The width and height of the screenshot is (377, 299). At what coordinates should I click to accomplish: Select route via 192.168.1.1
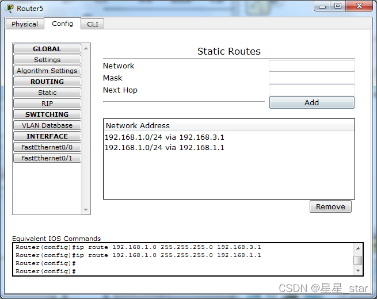click(x=165, y=147)
